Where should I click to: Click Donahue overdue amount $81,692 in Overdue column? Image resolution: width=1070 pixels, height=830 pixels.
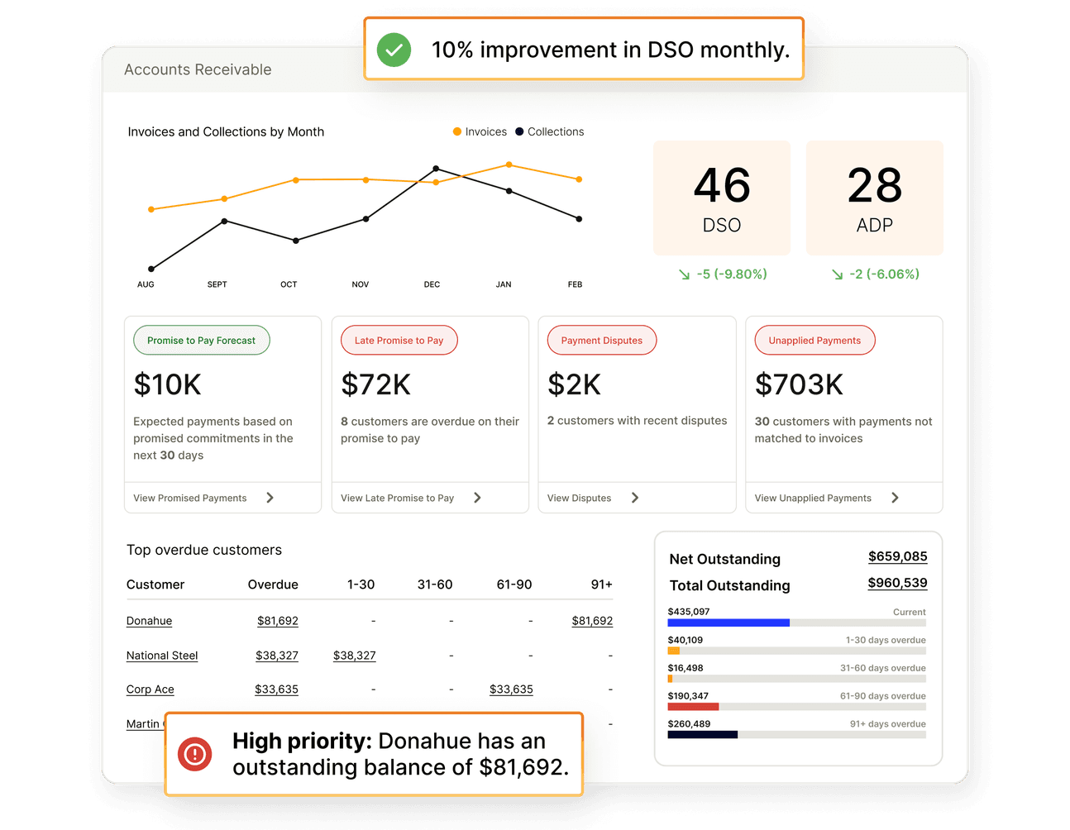[278, 621]
